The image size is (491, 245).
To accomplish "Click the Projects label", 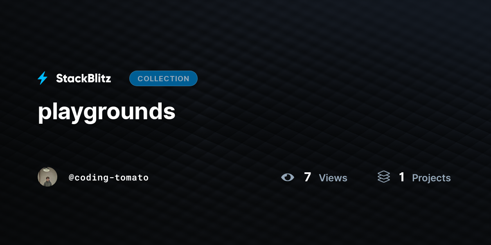I will click(x=431, y=178).
